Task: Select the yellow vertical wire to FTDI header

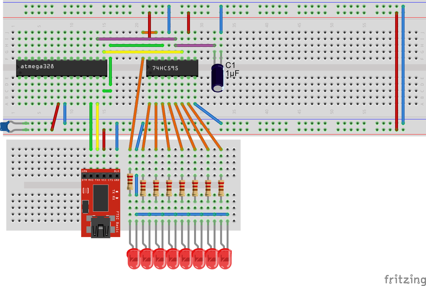Action: [x=97, y=127]
